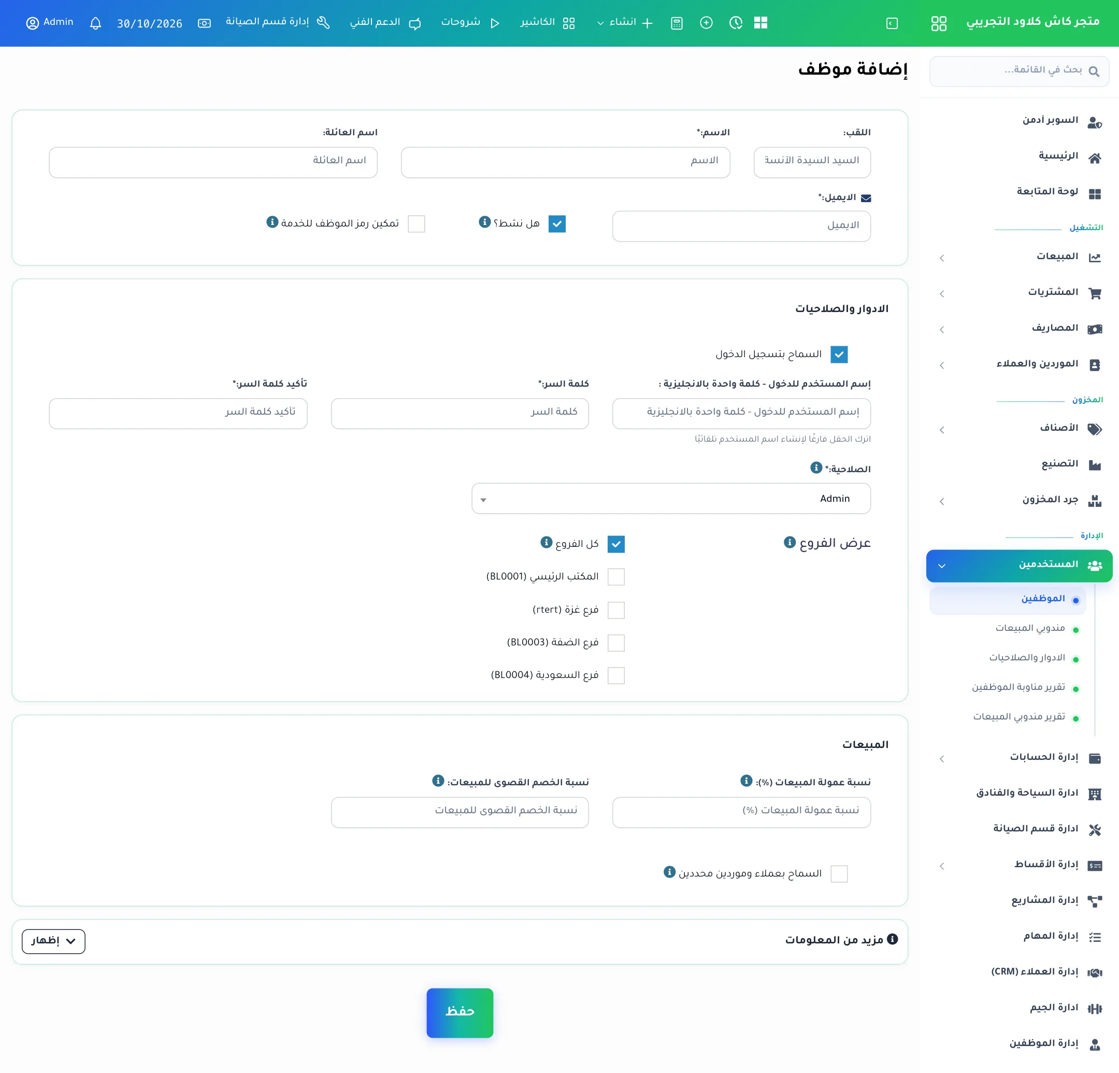
Task: Expand the المشتريات sidebar menu
Action: click(x=1020, y=293)
